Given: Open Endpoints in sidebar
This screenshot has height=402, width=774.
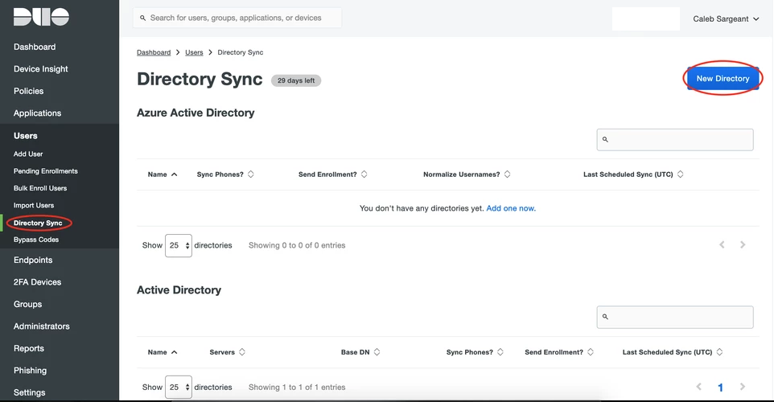Looking at the screenshot, I should (33, 260).
